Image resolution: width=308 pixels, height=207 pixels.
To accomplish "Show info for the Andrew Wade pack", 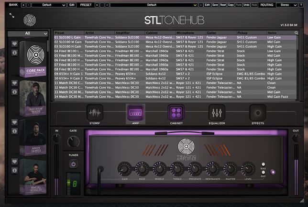I will pyautogui.click(x=14, y=91).
